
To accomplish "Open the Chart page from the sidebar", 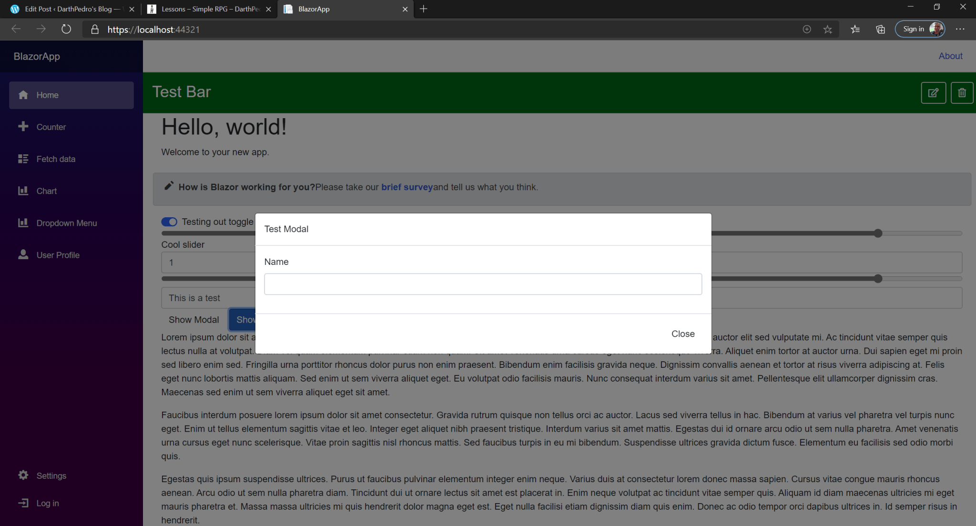I will [46, 191].
